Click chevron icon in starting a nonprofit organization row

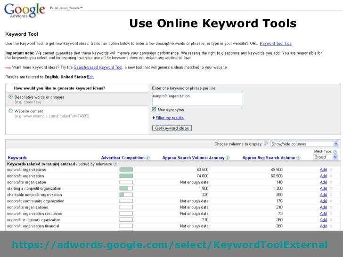331,188
